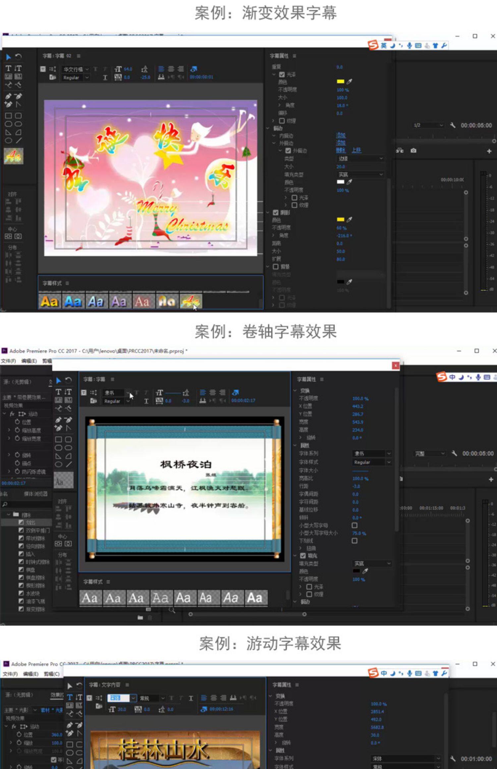Viewport: 497px width, 769px height.
Task: Click 删除 link for 外描边 stroke
Action: (341, 150)
